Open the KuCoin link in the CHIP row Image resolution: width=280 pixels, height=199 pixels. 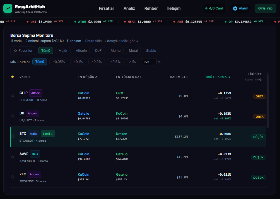[83, 93]
